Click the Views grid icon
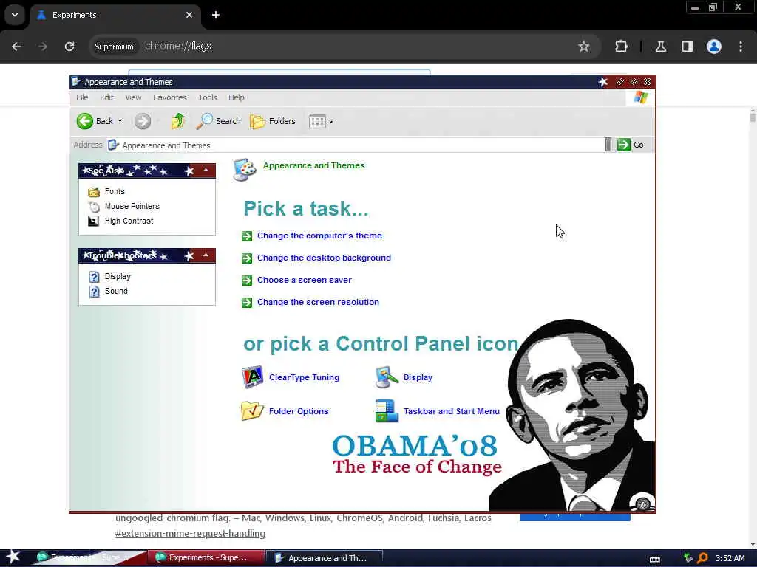The height and width of the screenshot is (567, 757). (317, 122)
